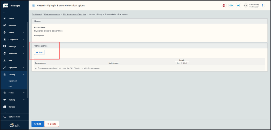Click the Risk warning triangle sidebar icon

click(4, 61)
